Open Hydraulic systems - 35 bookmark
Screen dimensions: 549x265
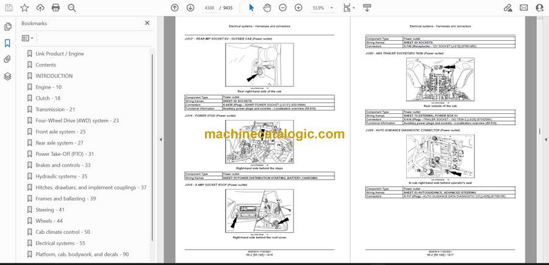coord(61,176)
